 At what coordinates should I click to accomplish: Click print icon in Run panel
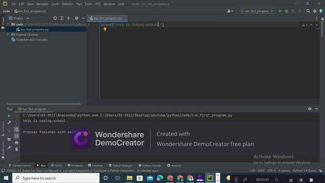(17, 143)
